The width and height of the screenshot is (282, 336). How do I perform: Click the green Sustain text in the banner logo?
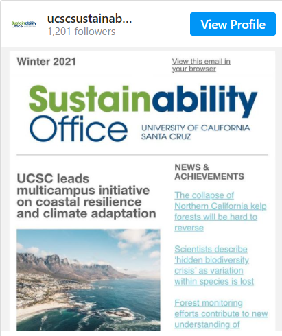click(x=89, y=98)
